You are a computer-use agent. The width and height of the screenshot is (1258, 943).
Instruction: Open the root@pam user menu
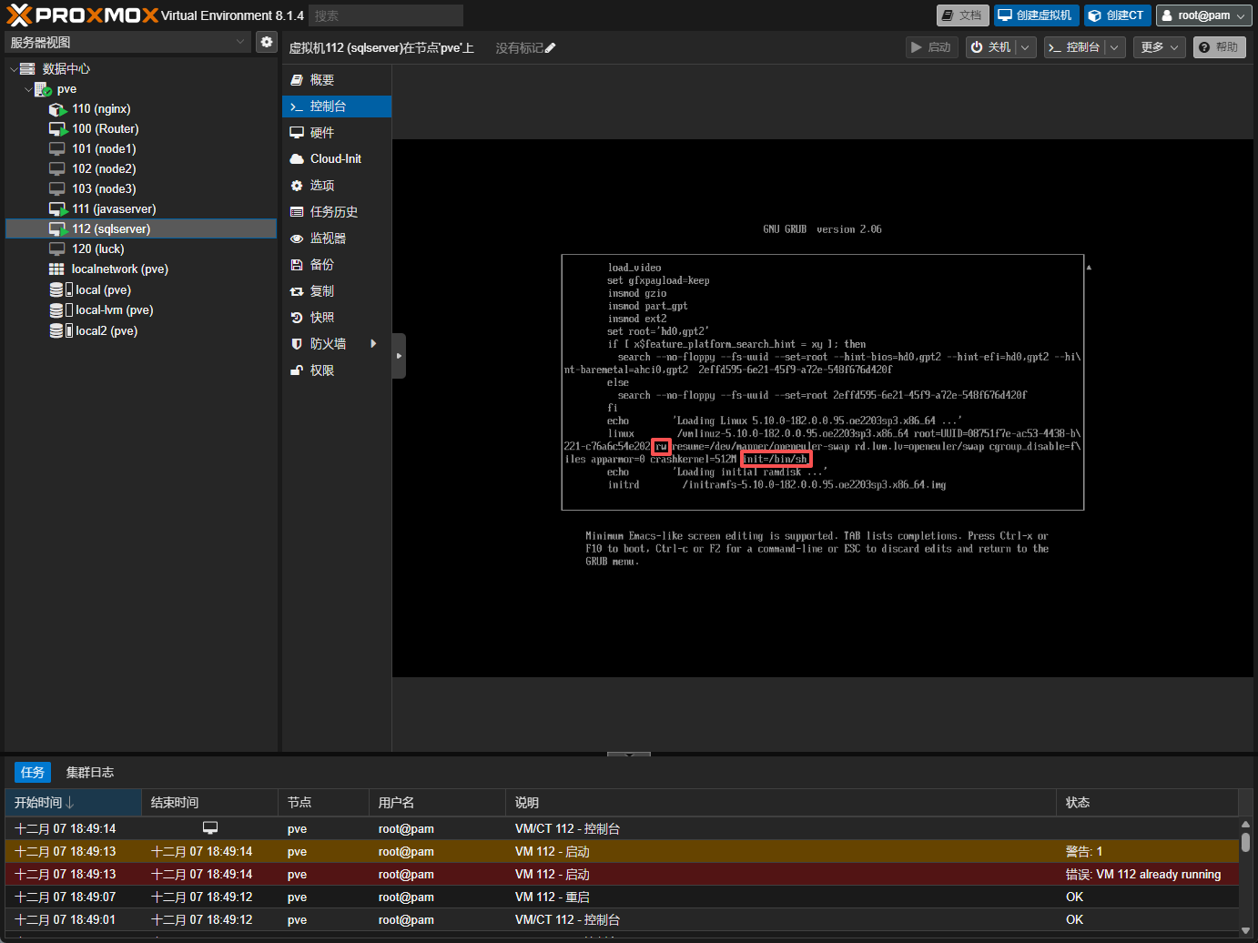[1203, 15]
